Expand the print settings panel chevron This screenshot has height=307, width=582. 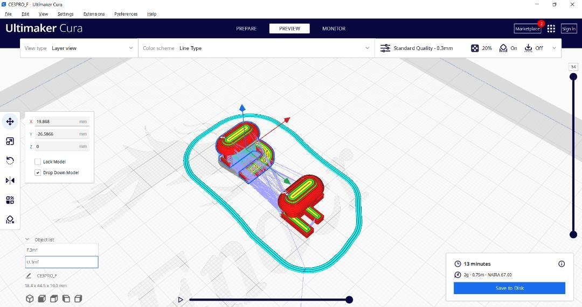click(x=554, y=48)
